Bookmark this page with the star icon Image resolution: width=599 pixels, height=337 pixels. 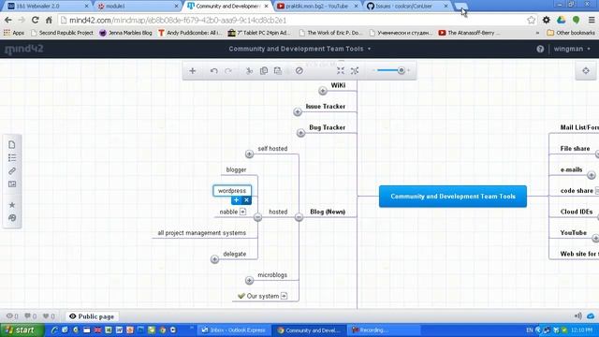pos(531,20)
